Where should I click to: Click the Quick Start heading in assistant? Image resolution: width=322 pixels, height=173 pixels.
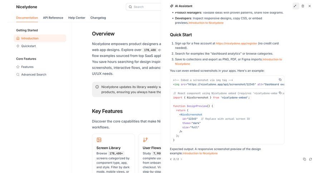[x=181, y=35]
